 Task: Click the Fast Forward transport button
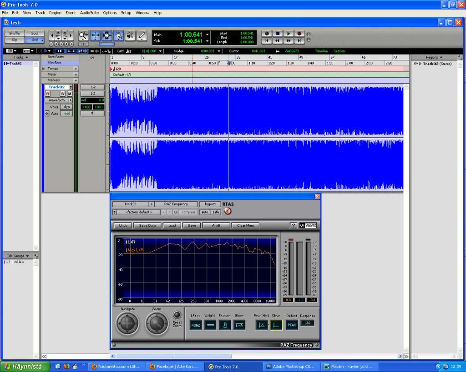(288, 40)
